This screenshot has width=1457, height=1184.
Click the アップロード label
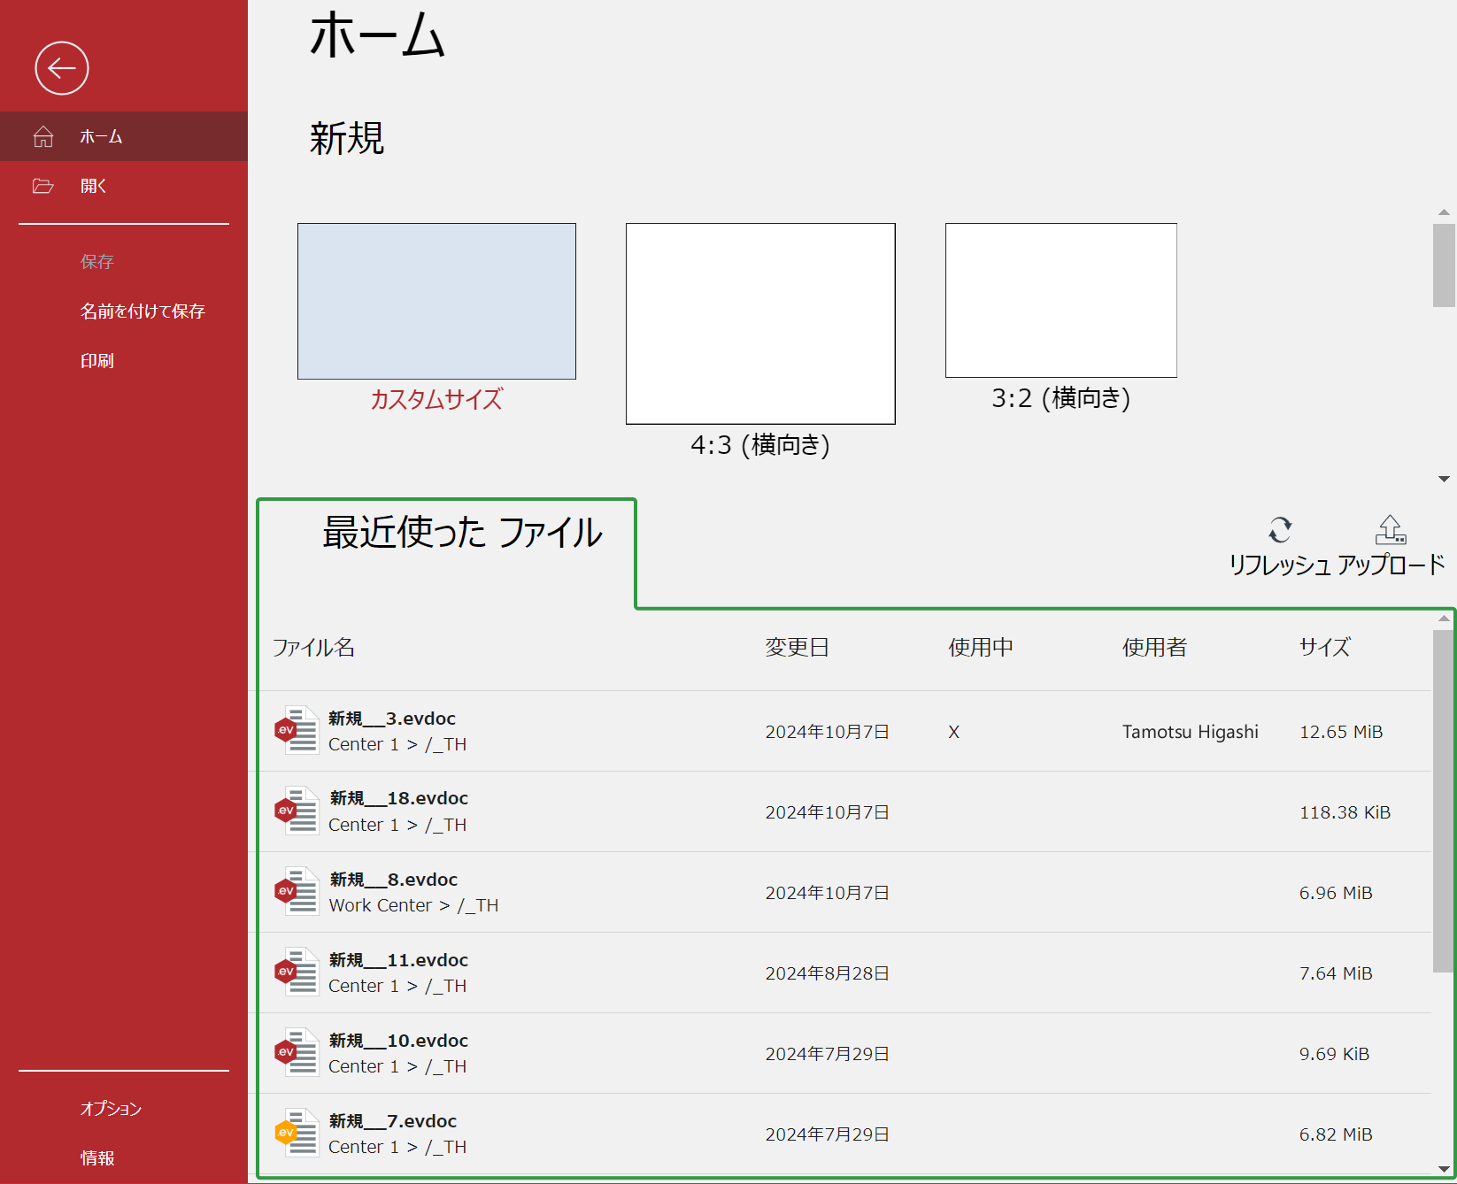1391,565
